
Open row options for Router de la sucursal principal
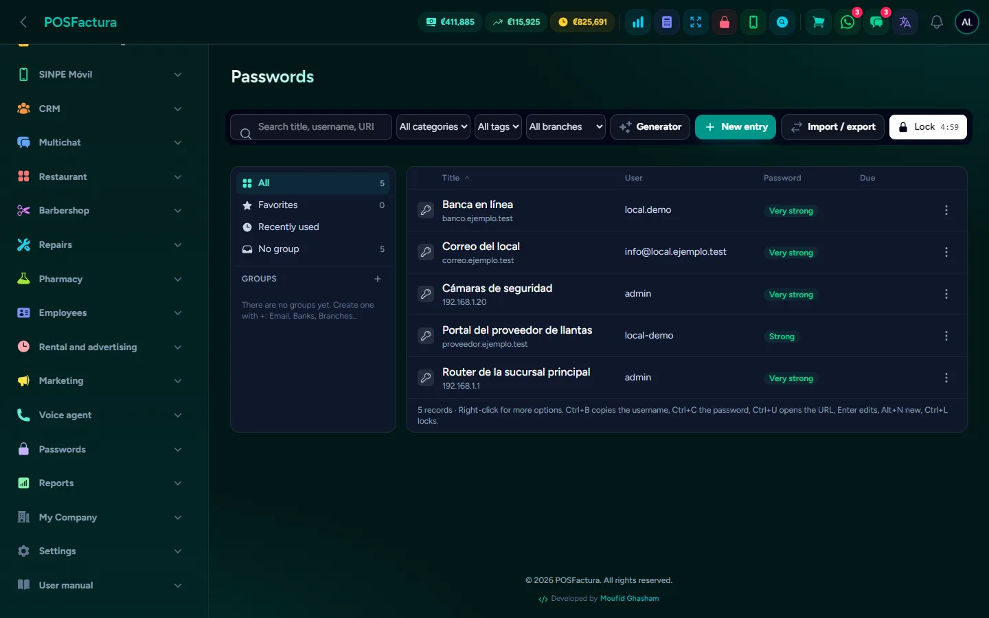946,378
